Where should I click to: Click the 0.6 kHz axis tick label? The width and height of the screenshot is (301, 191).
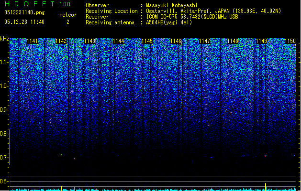click(4, 181)
